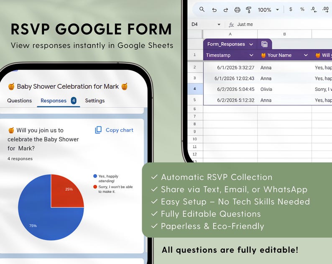Click the search magnifier icon in Sheets toolbar
Screen dimensions: 332x264
202,10
